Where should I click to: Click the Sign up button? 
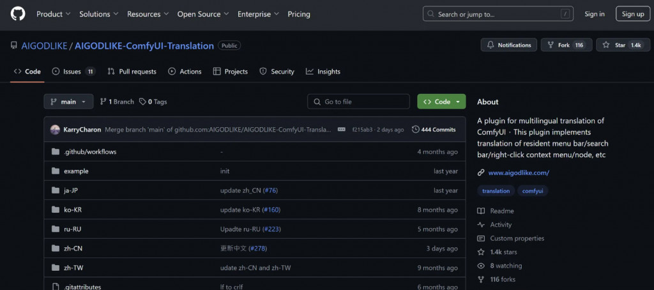coord(633,14)
